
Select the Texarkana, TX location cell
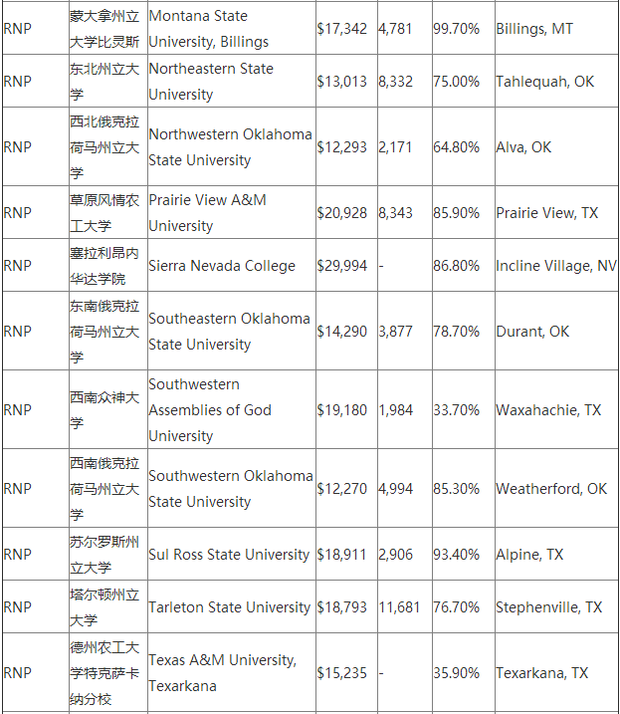556,672
